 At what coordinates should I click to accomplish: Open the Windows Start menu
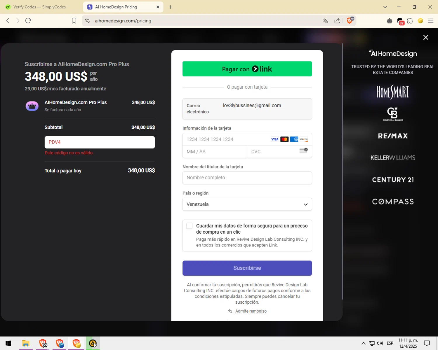tap(8, 344)
